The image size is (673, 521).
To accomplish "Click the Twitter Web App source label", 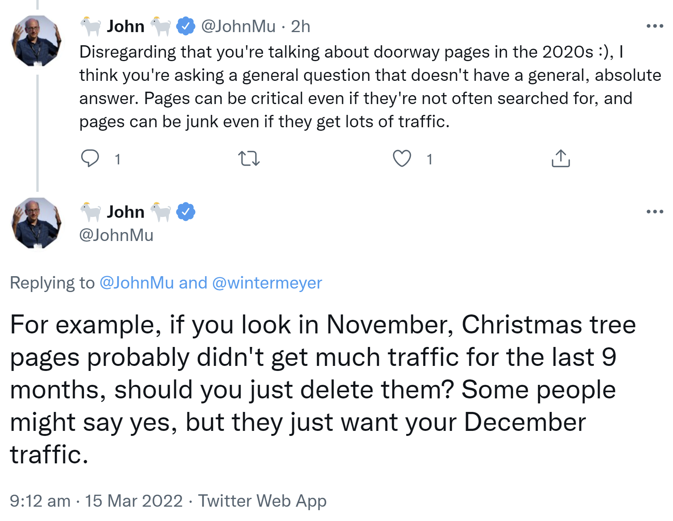I will coord(262,501).
